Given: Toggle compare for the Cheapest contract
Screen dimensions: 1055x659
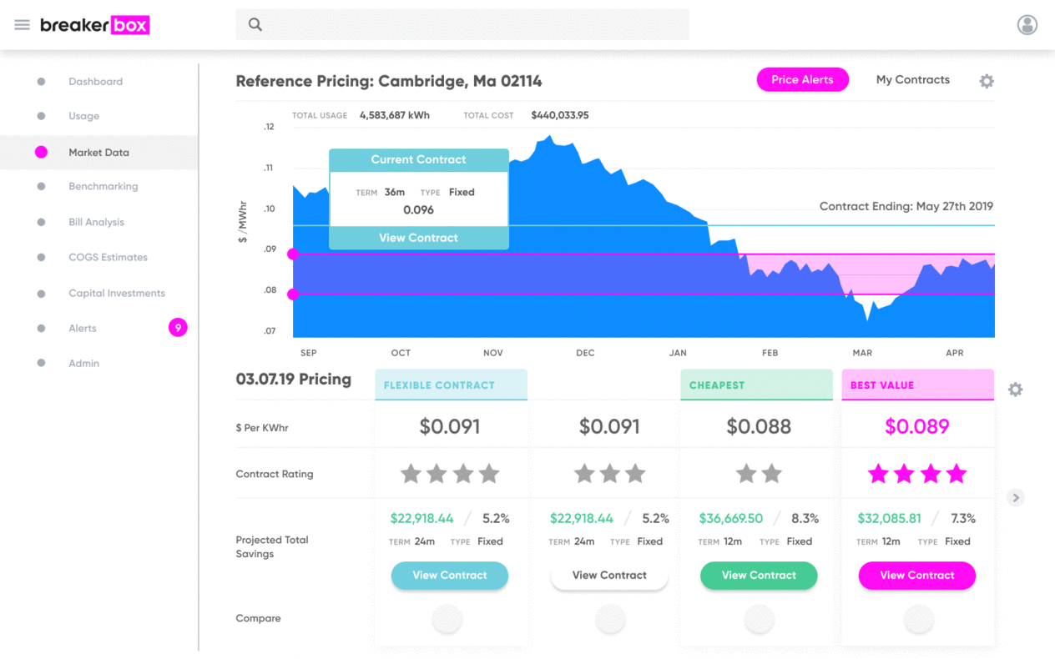Looking at the screenshot, I should click(x=759, y=619).
